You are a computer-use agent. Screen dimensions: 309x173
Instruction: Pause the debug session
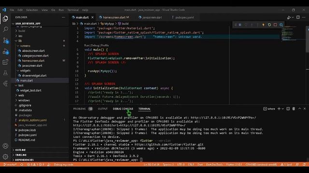click(x=240, y=25)
